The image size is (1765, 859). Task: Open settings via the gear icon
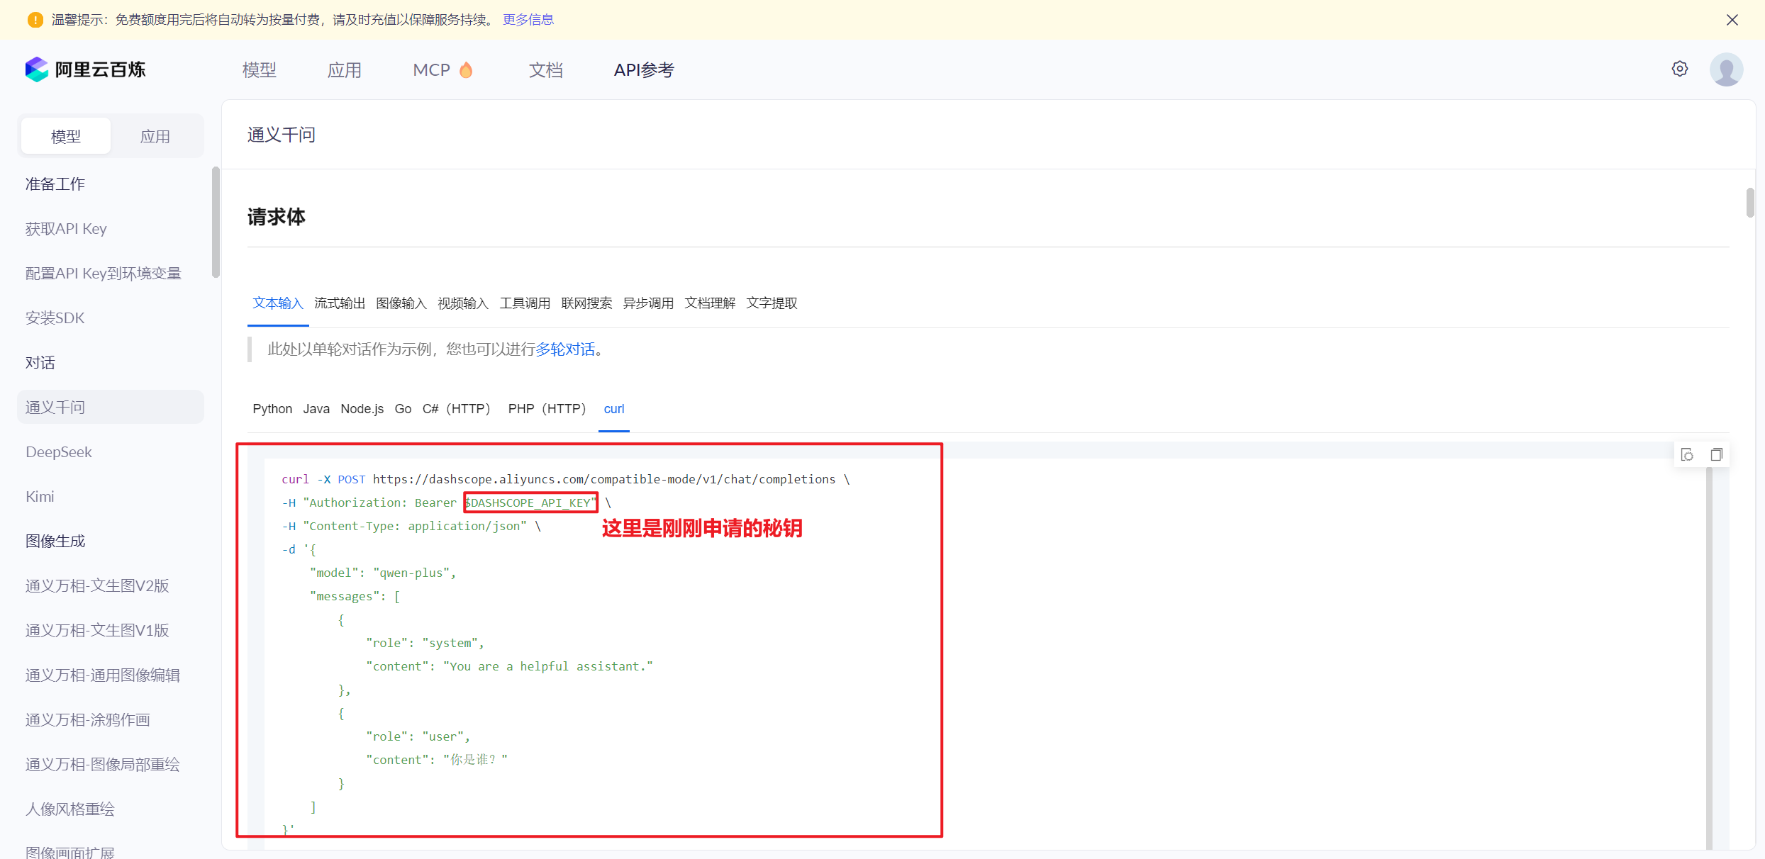(x=1679, y=69)
